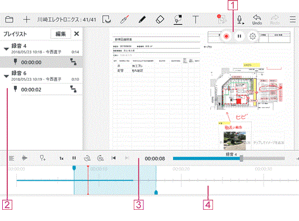This screenshot has width=299, height=221.
Task: Change the 1x playback speed
Action: pos(61,158)
